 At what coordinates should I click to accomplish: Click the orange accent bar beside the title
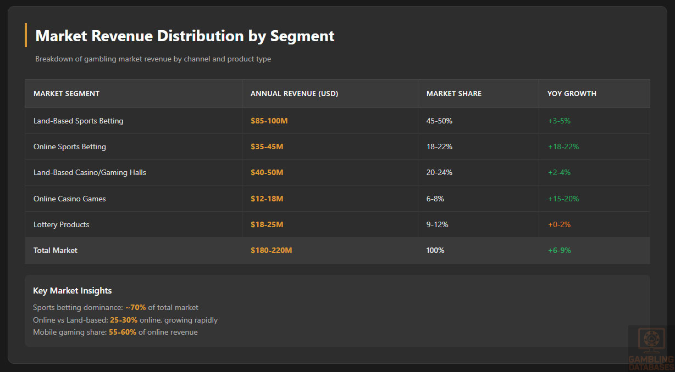pyautogui.click(x=26, y=35)
